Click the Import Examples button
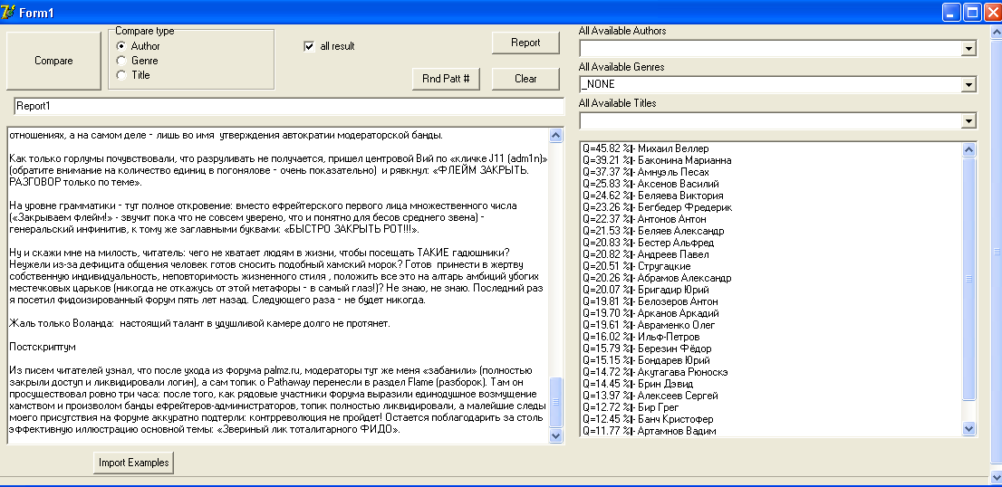Viewport: 1002px width, 487px height. [x=133, y=463]
